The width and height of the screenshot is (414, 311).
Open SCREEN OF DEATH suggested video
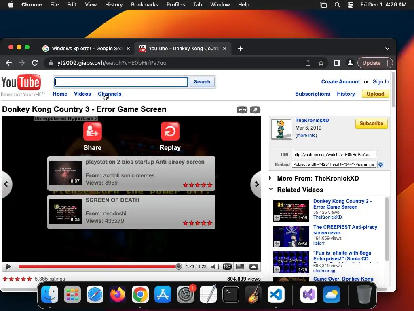point(131,212)
